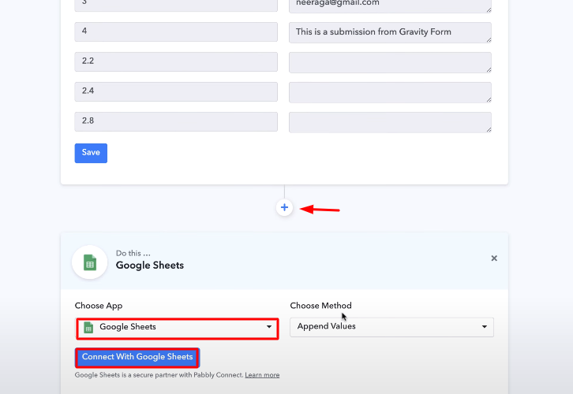Click the neeraga@gmail.com value box
Image resolution: width=573 pixels, height=394 pixels.
click(x=390, y=6)
